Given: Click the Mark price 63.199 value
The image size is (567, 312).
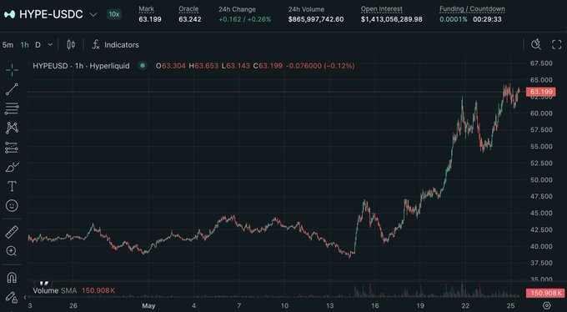Looking at the screenshot, I should point(150,19).
